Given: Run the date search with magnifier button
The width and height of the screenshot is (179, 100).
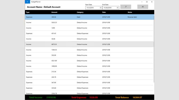Looking at the screenshot, I should click(126, 7).
